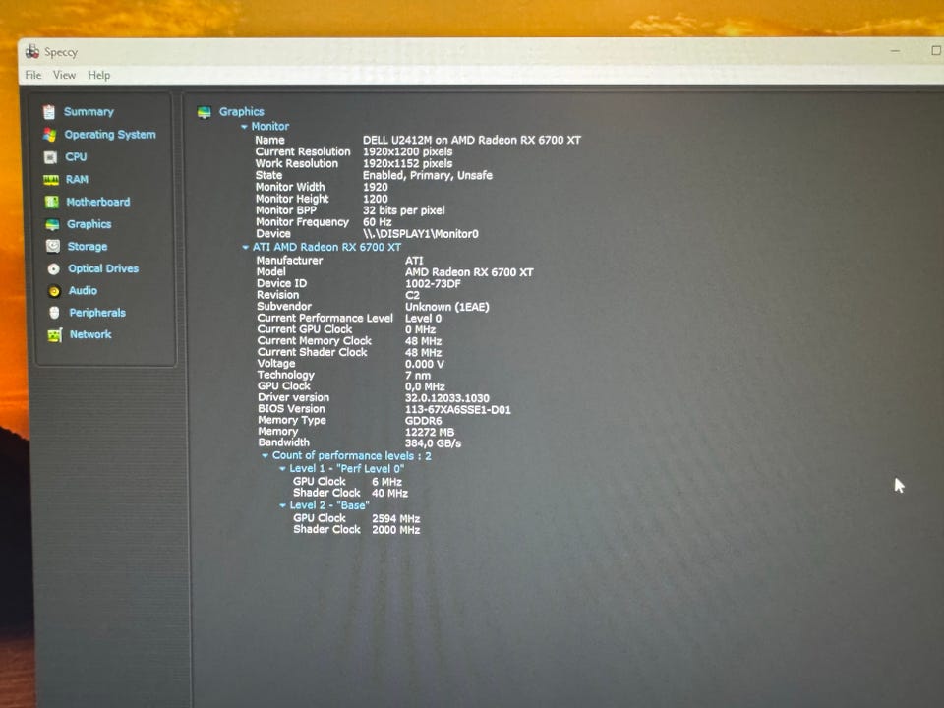Click the "60 Hz" frequency value
The height and width of the screenshot is (708, 944).
tap(378, 222)
